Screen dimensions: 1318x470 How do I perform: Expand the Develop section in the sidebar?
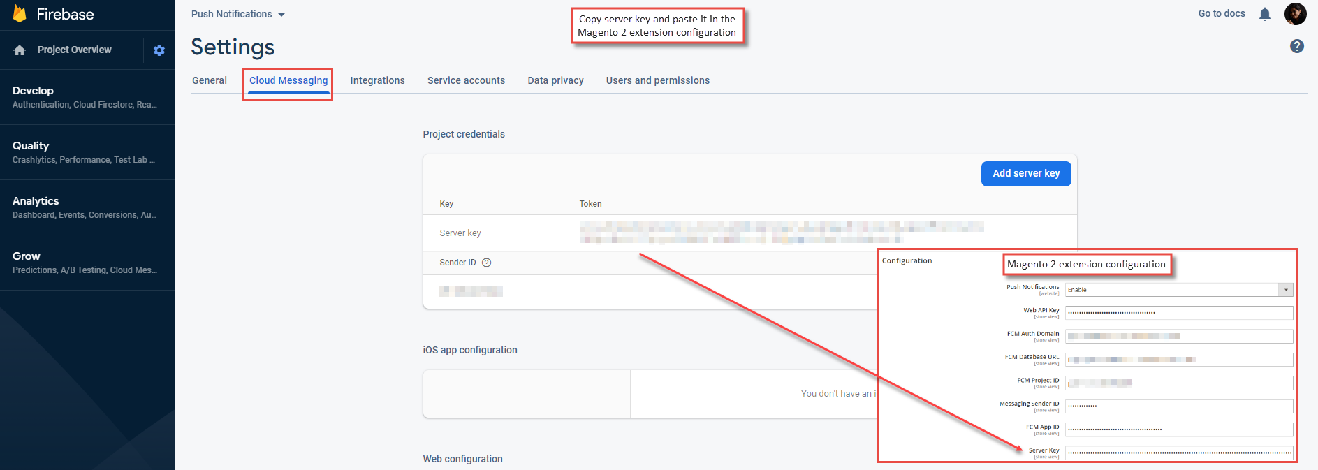87,97
